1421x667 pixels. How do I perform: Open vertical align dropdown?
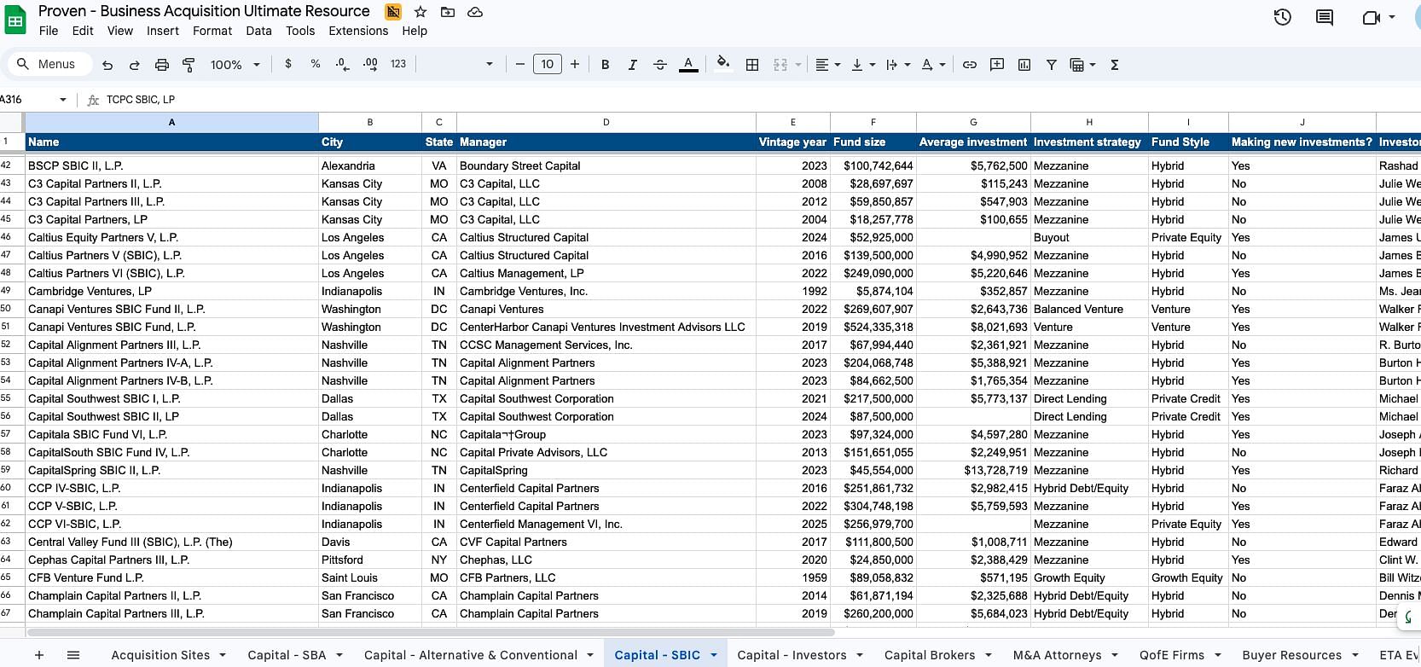pyautogui.click(x=862, y=65)
